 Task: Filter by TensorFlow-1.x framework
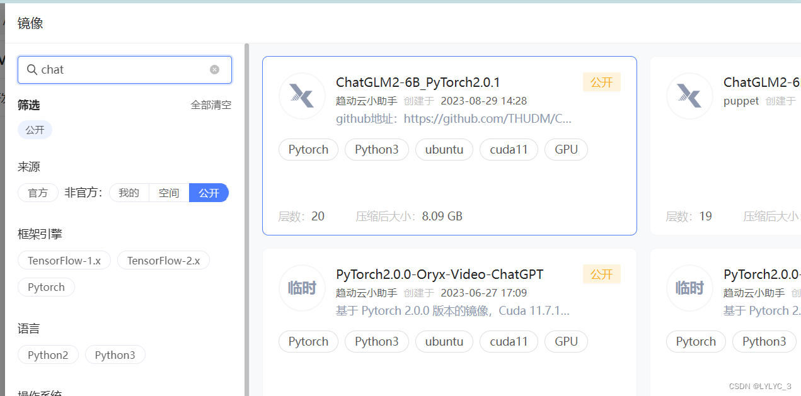pos(64,261)
